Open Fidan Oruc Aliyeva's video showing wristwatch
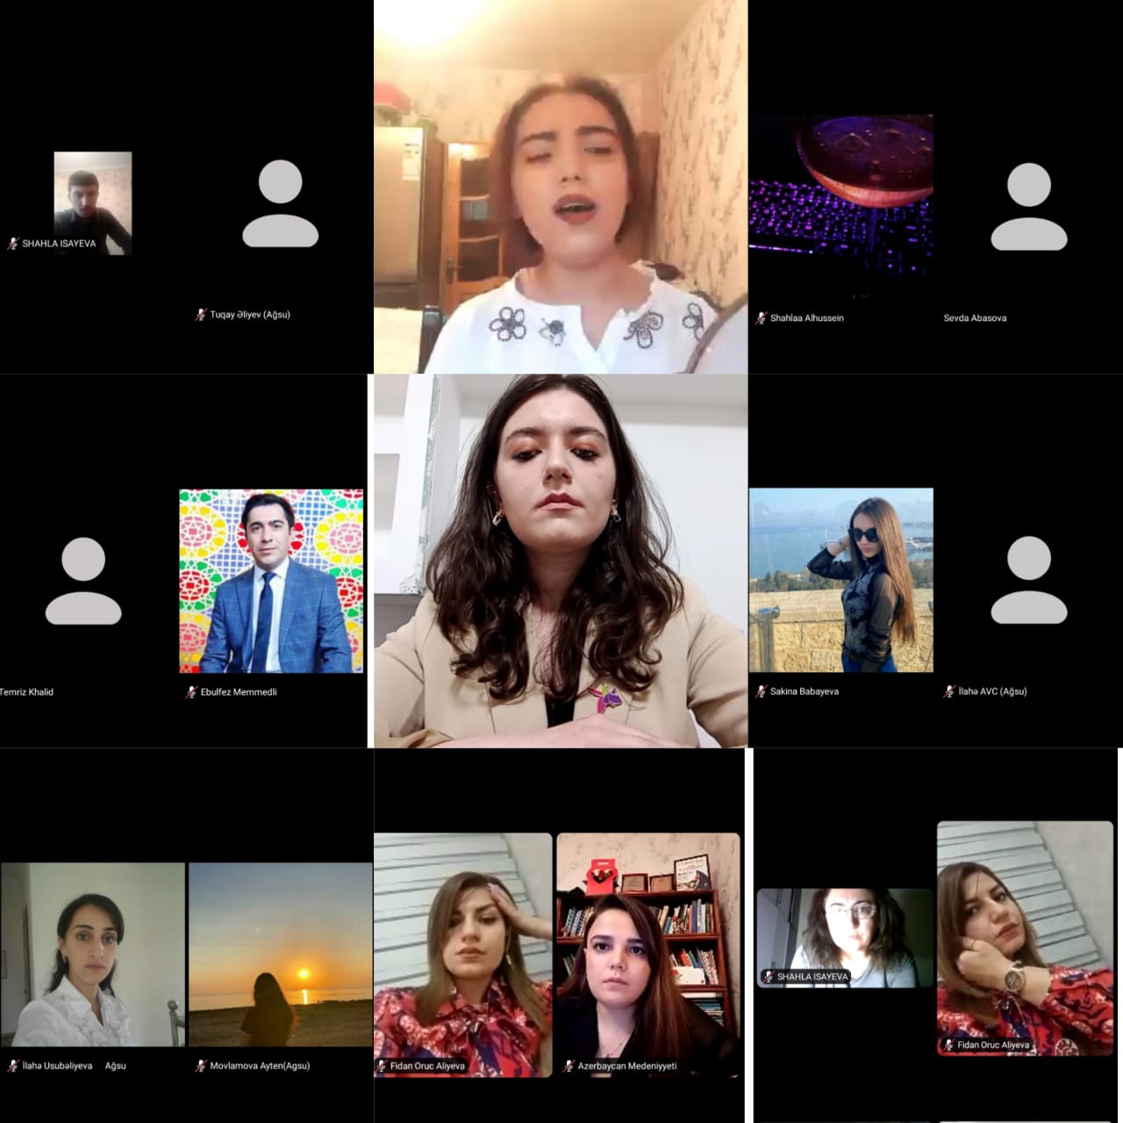Viewport: 1123px width, 1123px height. click(1025, 938)
